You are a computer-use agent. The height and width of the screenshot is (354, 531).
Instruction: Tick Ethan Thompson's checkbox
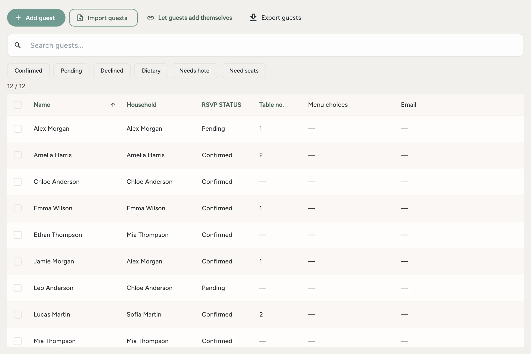[x=18, y=235]
